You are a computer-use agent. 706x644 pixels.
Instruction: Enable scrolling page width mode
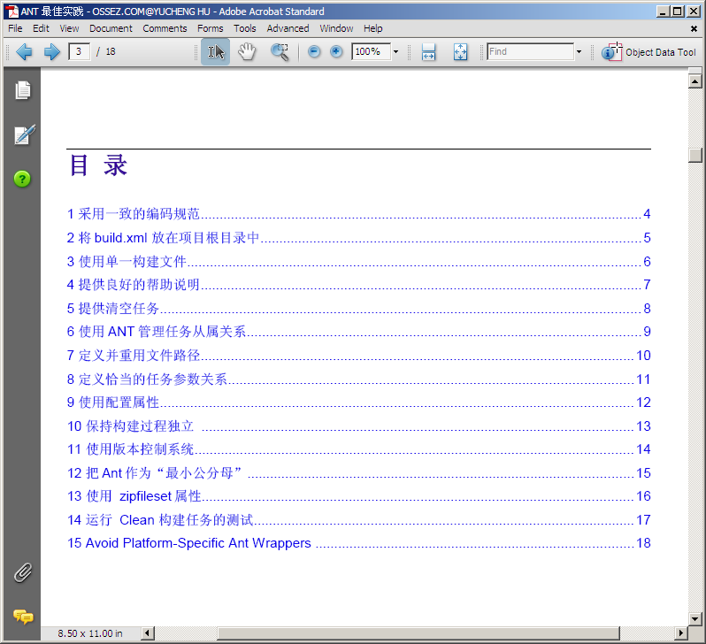click(x=428, y=52)
